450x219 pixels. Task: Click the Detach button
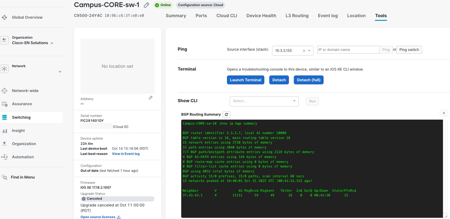coord(279,80)
